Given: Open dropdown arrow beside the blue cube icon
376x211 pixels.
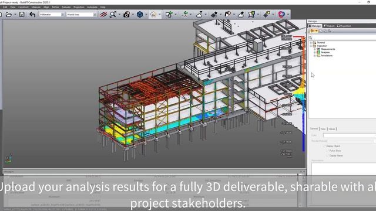Looking at the screenshot, I should point(146,15).
